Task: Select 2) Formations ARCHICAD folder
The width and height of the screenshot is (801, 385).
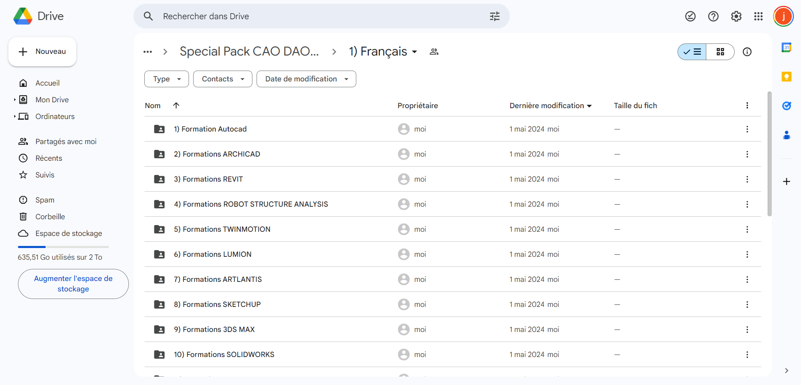Action: pos(453,154)
